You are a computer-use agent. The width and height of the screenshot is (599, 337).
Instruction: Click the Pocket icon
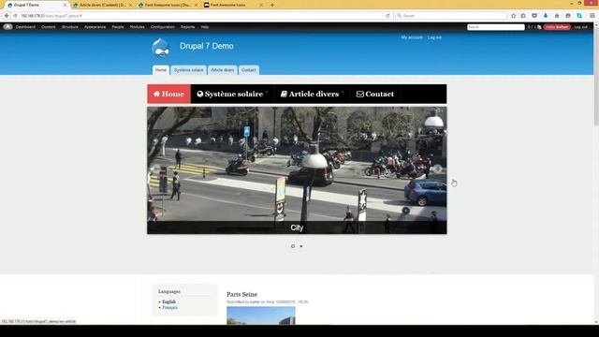(534, 16)
